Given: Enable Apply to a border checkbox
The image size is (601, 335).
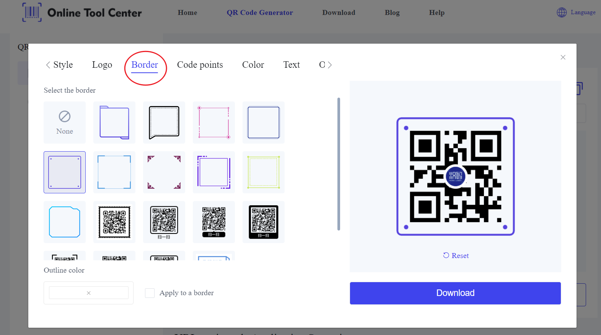Looking at the screenshot, I should [150, 293].
